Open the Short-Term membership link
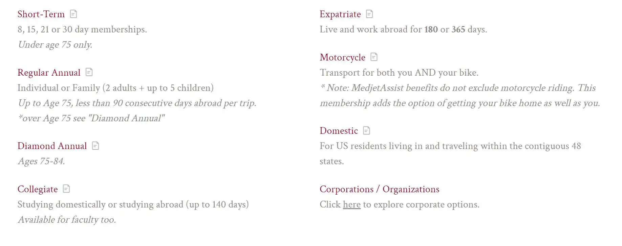Viewport: 622px width, 246px height. [x=41, y=14]
